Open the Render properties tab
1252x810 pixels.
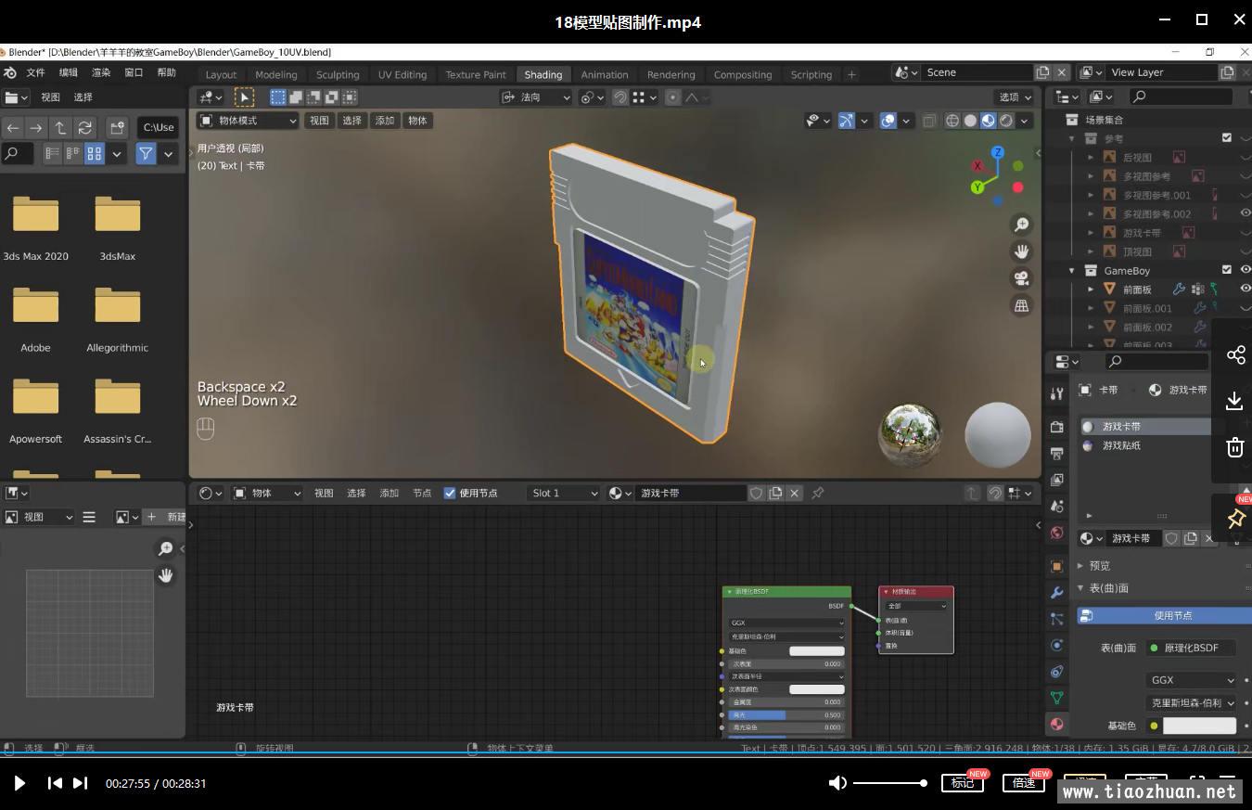click(1056, 427)
